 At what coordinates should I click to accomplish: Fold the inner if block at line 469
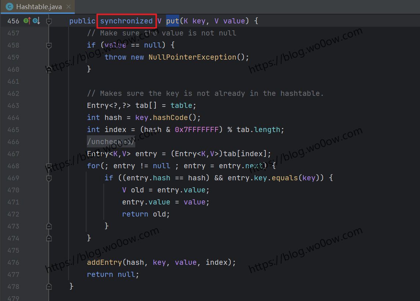[49, 178]
